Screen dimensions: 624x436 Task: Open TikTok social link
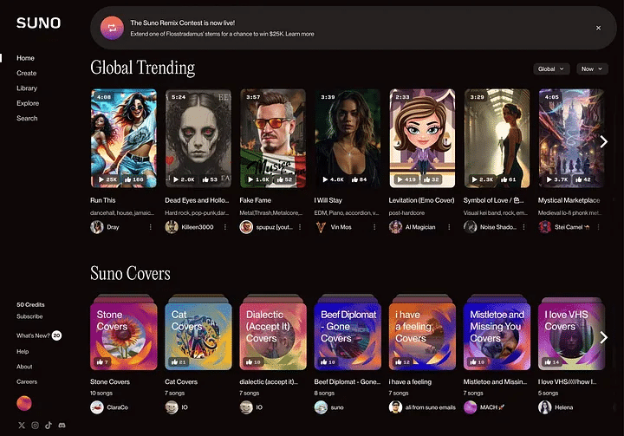click(49, 426)
